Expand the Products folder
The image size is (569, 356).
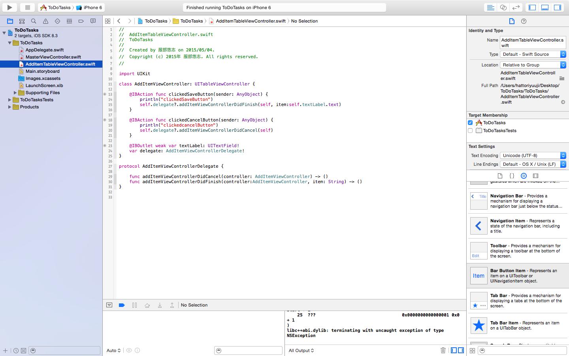click(10, 107)
